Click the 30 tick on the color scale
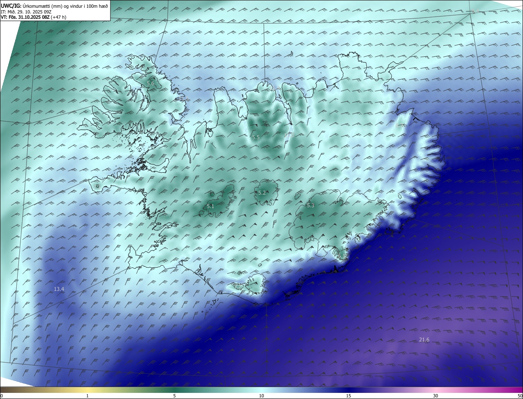This screenshot has width=523, height=399. [436, 396]
